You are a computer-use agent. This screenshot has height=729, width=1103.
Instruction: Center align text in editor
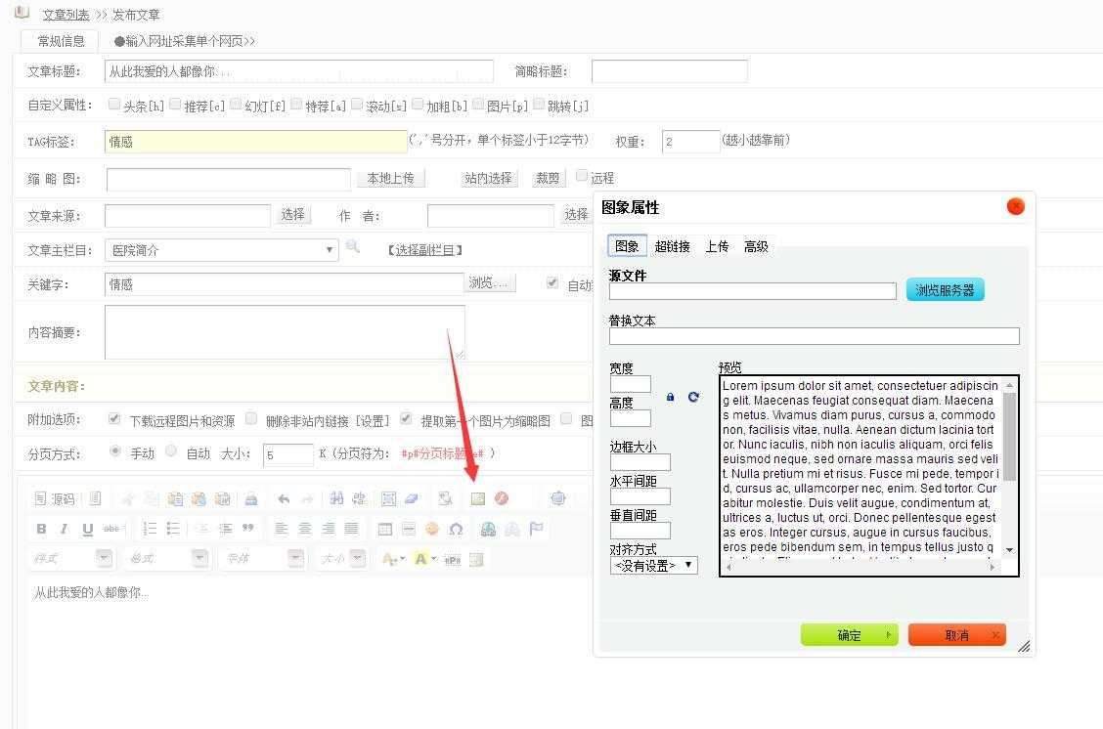click(304, 529)
